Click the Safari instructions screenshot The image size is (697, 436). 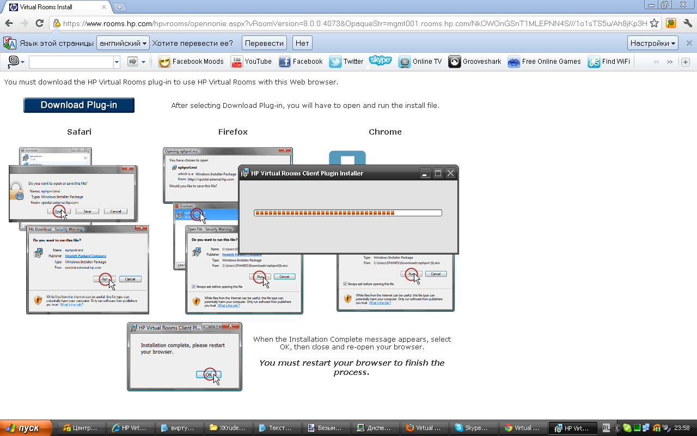(x=79, y=230)
